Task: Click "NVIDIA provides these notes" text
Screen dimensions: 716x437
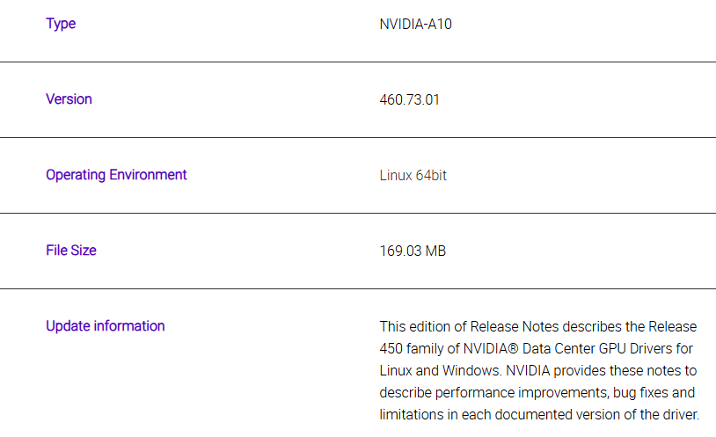Action: point(584,368)
